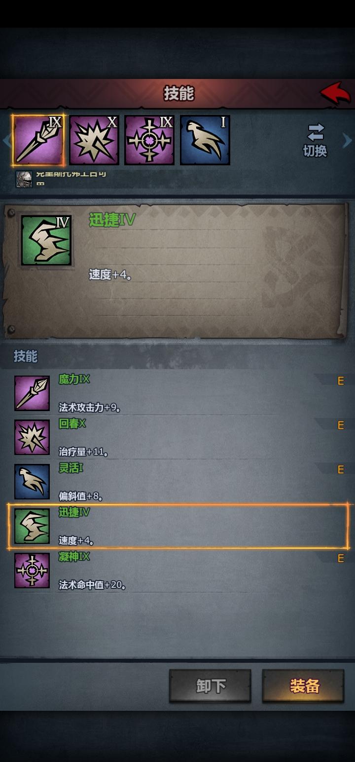Click the 回春X burst icon in skill list
This screenshot has width=355, height=762.
(32, 438)
